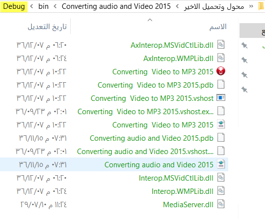This screenshot has width=265, height=219.
Task: Expand the chevron after the Debug breadcrumb
Action: pos(31,6)
